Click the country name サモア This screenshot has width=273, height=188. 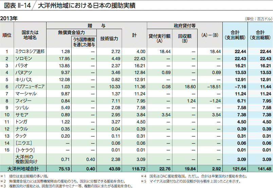[22, 115]
